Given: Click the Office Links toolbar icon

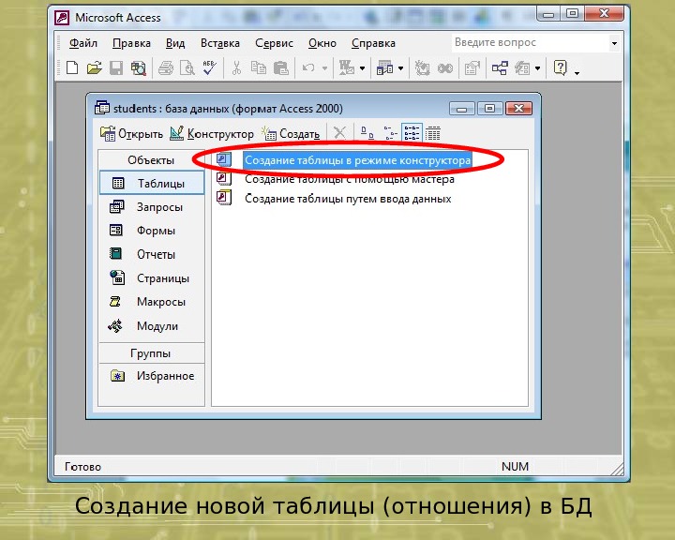Looking at the screenshot, I should click(x=347, y=68).
